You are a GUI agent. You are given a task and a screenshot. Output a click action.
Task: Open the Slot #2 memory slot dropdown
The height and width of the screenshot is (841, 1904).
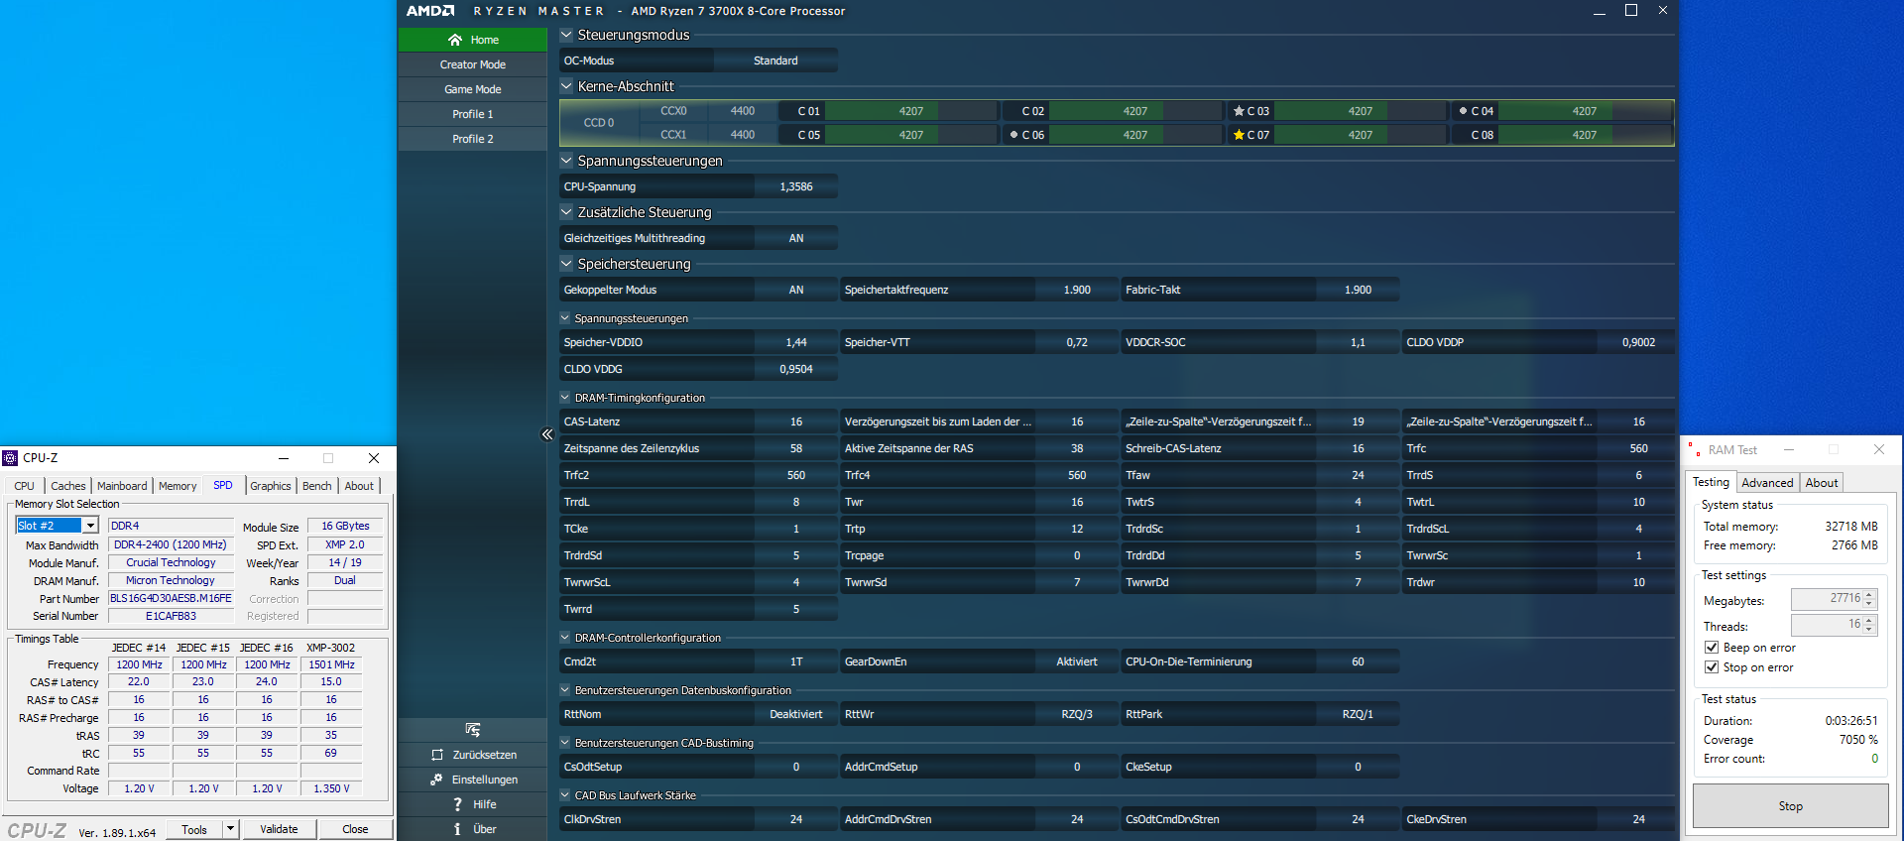90,526
